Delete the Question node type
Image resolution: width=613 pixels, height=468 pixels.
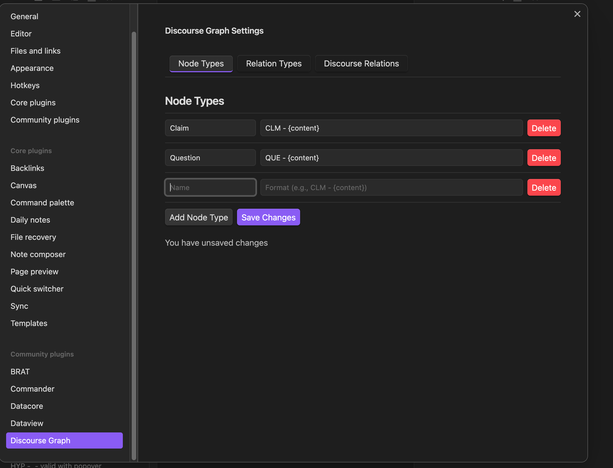[543, 157]
